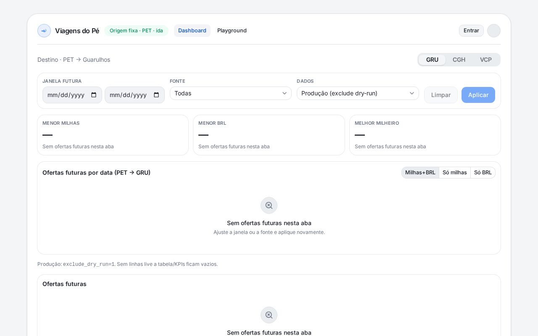Viewport: 538px width, 336px height.
Task: Open the Dashboard tab
Action: pyautogui.click(x=192, y=31)
